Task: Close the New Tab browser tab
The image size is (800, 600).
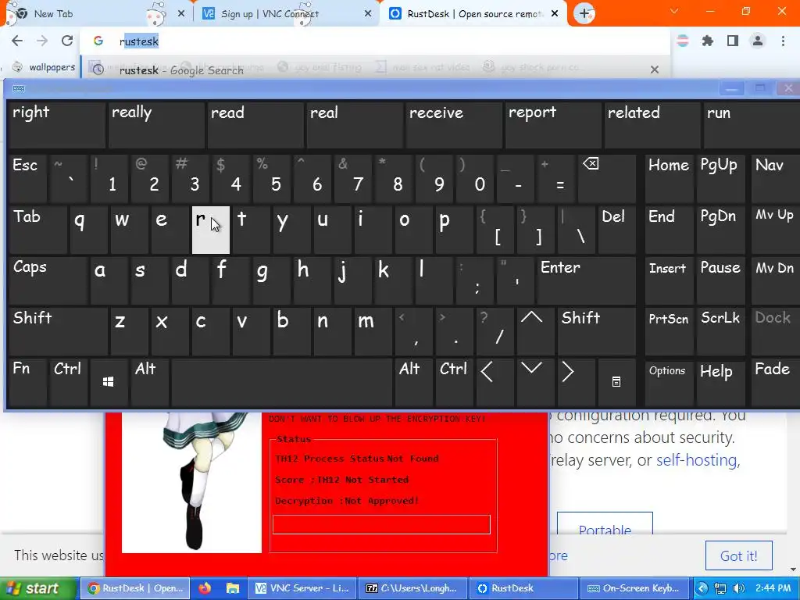Action: tap(181, 14)
